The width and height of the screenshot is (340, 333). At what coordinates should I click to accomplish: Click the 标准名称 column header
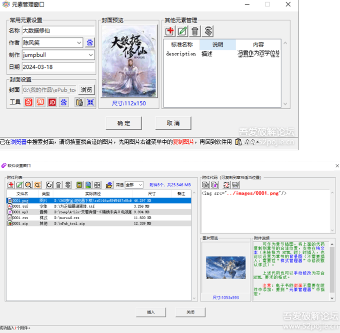[181, 44]
